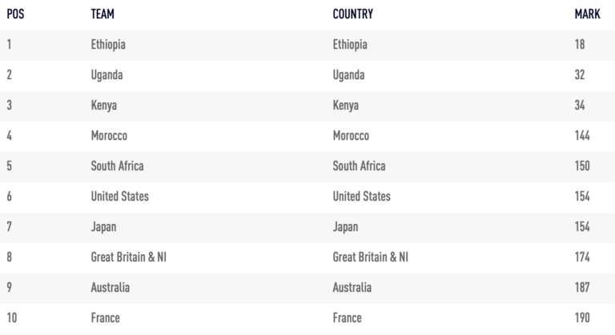Viewport: 615px width, 335px height.
Task: Click Australia's mark of 187
Action: pos(582,288)
